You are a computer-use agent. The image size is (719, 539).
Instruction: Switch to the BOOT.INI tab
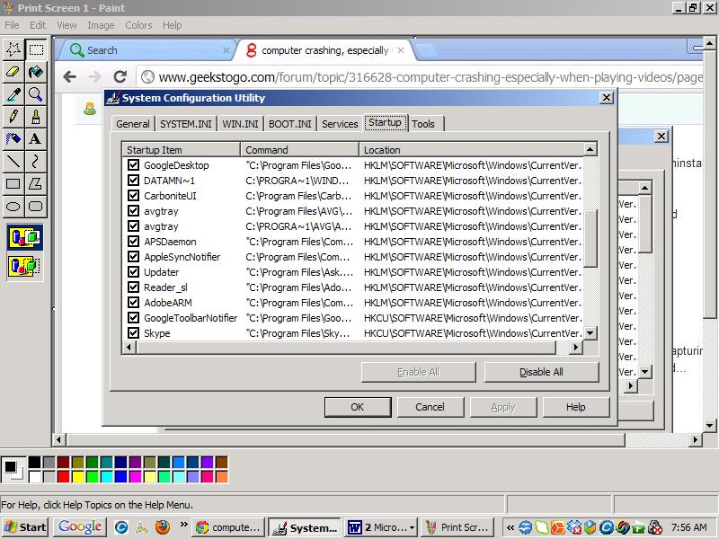(289, 124)
